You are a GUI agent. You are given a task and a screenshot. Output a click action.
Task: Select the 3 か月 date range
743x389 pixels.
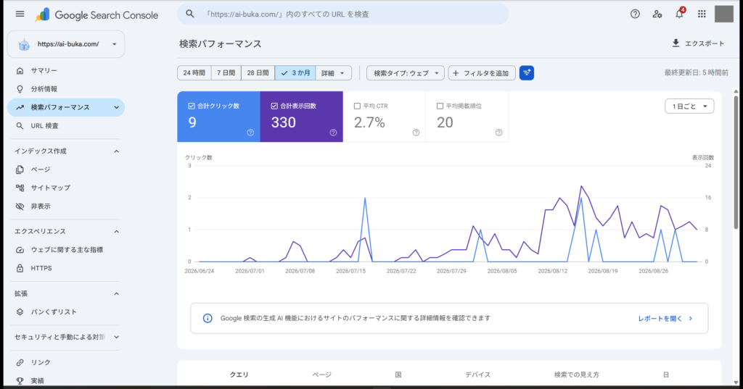coord(295,73)
